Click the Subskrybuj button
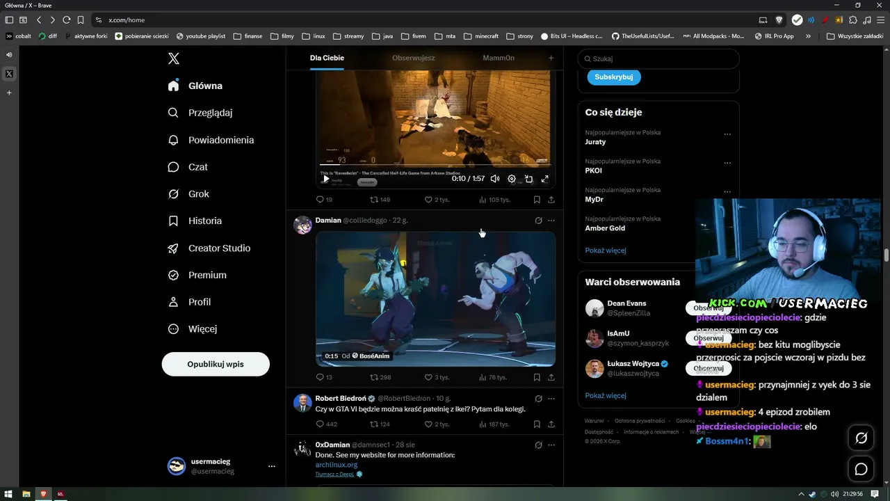The image size is (890, 501). coord(614,77)
